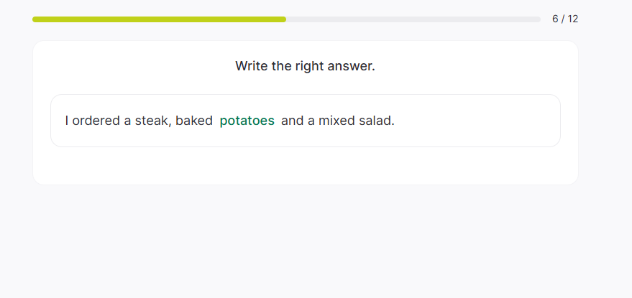Click the word "mixed" in the sentence
This screenshot has width=632, height=298.
point(337,121)
